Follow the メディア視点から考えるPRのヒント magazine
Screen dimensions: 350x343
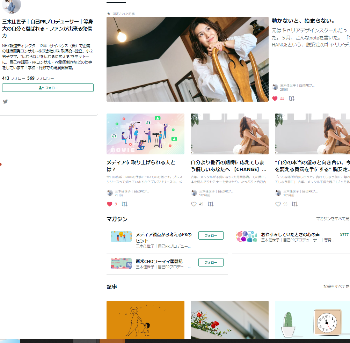[211, 235]
